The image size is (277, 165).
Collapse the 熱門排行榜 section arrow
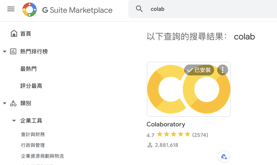pyautogui.click(x=5, y=51)
